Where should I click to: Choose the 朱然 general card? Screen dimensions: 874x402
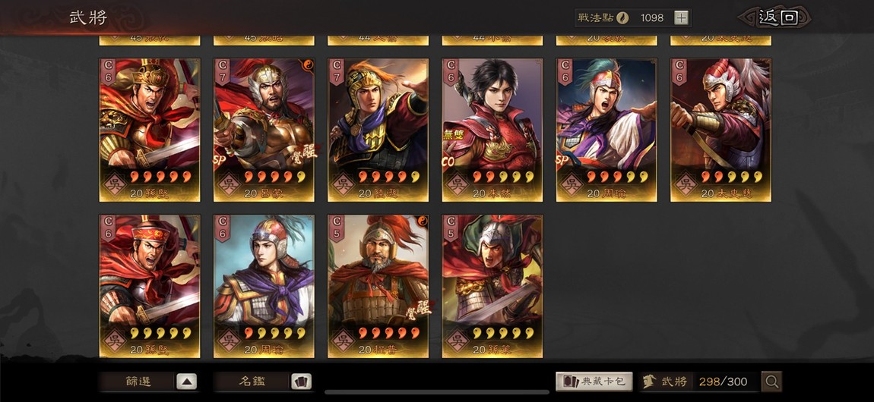(x=492, y=130)
